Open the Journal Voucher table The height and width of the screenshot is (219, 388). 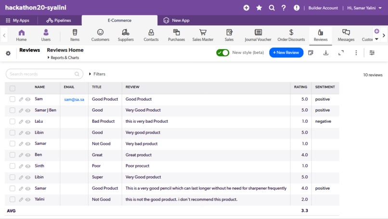(x=258, y=35)
